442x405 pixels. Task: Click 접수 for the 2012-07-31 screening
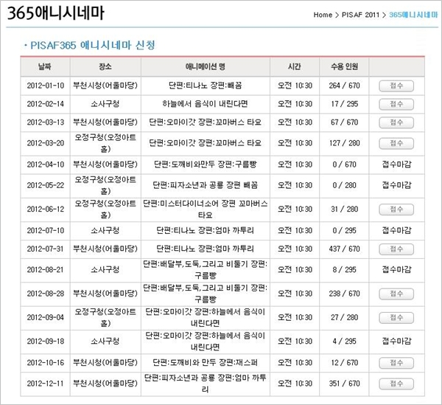coord(396,250)
